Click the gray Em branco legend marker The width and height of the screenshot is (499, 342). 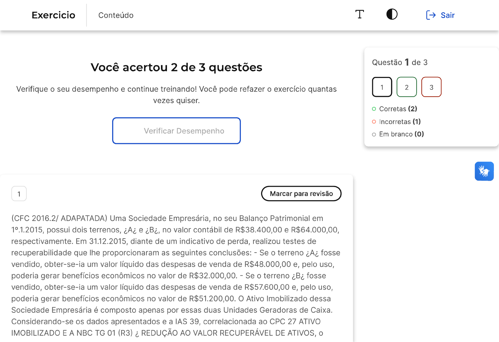pos(374,134)
